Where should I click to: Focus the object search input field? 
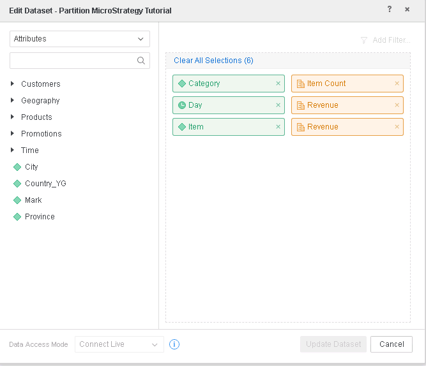72,61
